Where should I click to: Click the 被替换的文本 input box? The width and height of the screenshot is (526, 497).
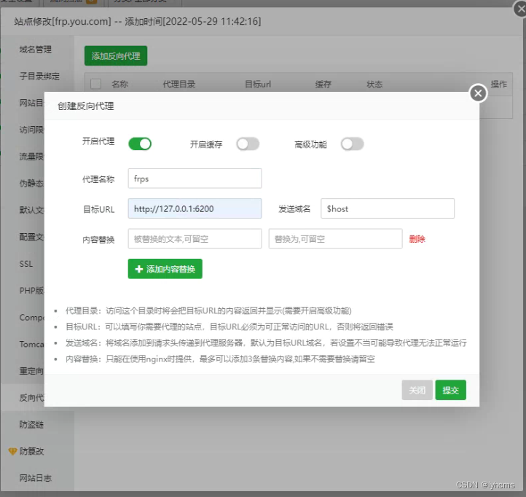pos(195,239)
